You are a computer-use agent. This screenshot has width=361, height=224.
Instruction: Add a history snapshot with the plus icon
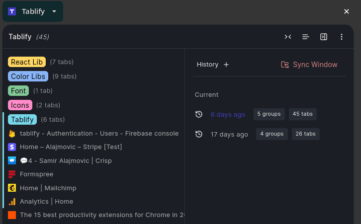click(x=226, y=65)
